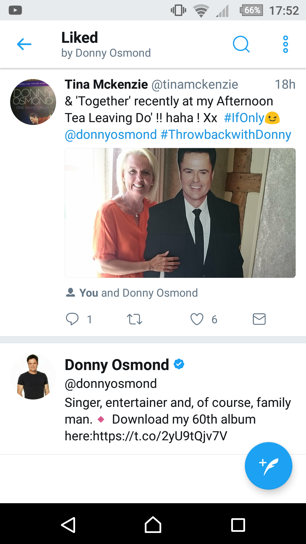
Task: Open Tina Mckenzie's profile avatar
Action: (33, 102)
